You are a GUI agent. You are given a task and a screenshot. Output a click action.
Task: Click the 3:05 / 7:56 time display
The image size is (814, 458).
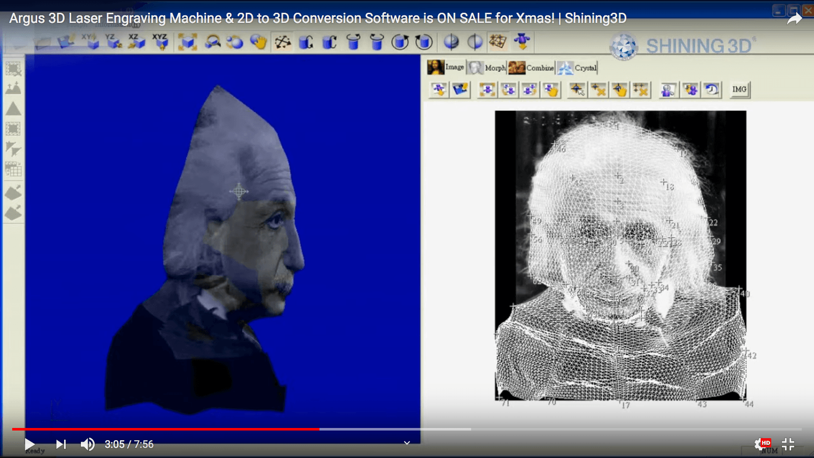pos(129,444)
